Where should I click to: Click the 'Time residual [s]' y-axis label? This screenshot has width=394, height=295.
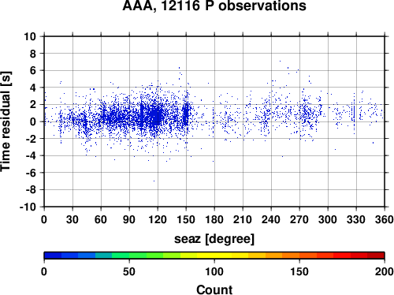click(x=6, y=121)
